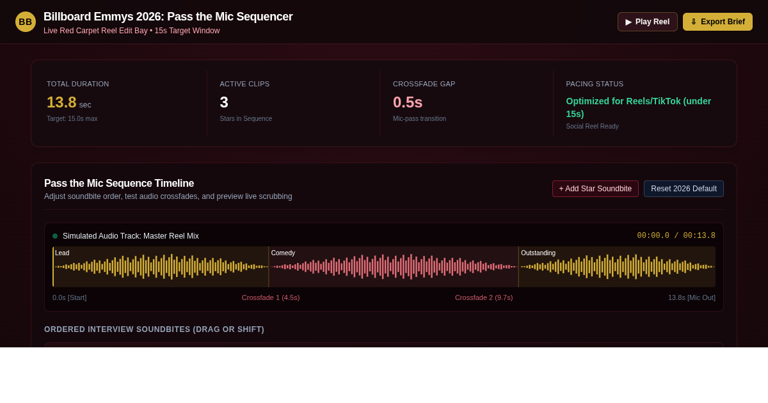
Task: Click the Live Red Carpet Reel subtitle
Action: (x=132, y=31)
